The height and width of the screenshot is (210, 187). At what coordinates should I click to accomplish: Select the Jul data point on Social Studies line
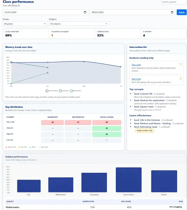[121, 67]
